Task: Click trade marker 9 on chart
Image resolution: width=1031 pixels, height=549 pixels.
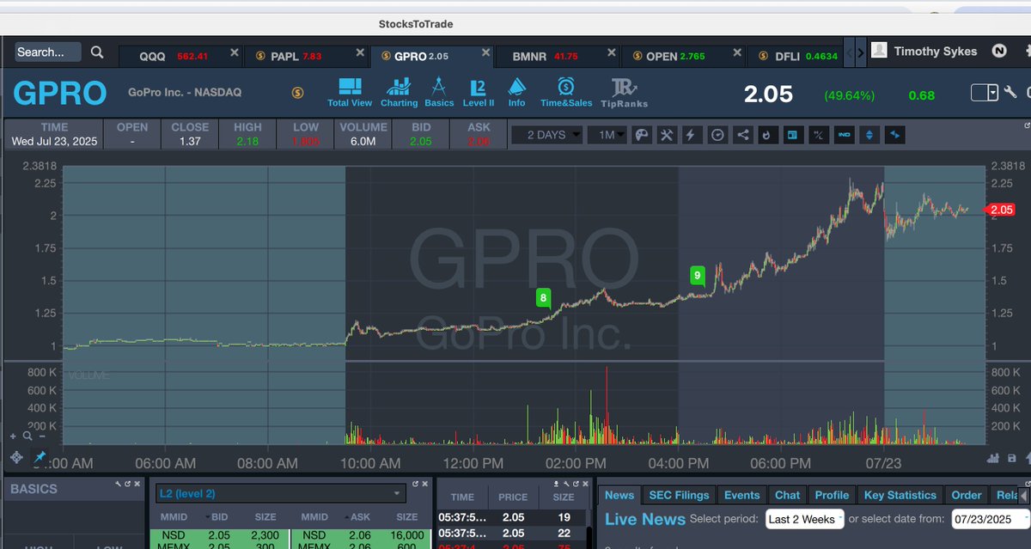Action: pyautogui.click(x=698, y=276)
